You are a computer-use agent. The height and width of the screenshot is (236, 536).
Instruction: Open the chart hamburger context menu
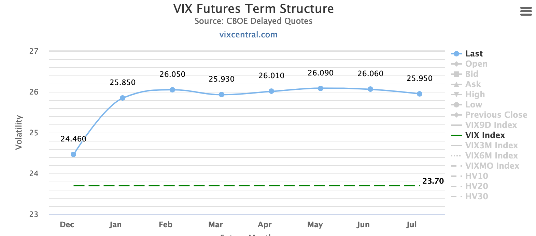(526, 12)
